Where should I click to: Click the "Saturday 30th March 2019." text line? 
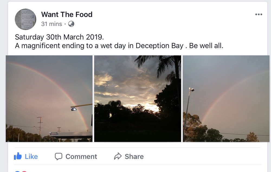(59, 37)
